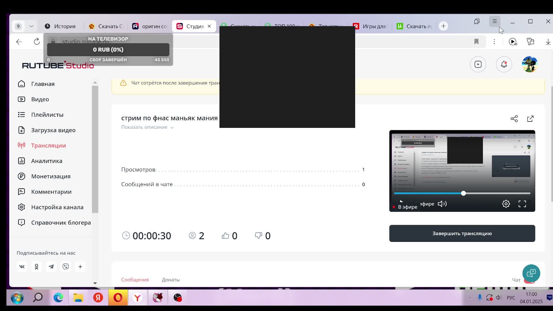553x311 pixels.
Task: Click the share stream icon
Action: pyautogui.click(x=514, y=119)
